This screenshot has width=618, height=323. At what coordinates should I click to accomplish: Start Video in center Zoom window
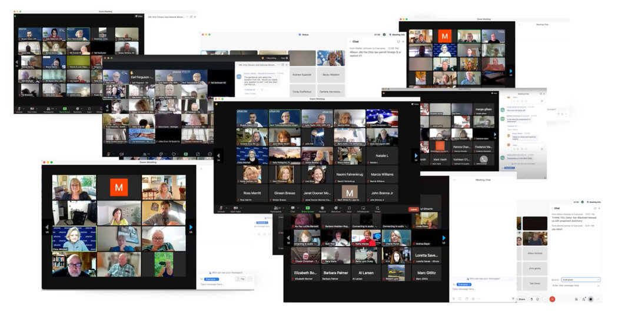235,209
